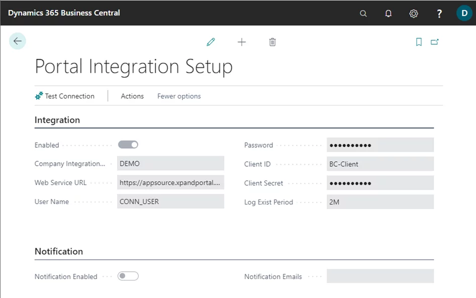Toggle the Notification Enabled switch
Image resolution: width=476 pixels, height=298 pixels.
[x=128, y=276]
